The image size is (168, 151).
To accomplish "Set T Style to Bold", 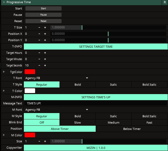I will point(78,85).
